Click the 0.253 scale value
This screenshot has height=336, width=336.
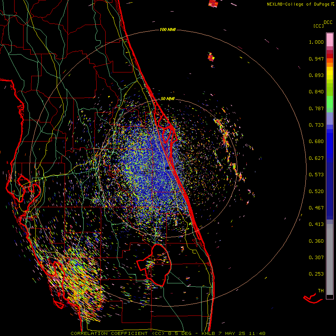[x=316, y=274]
